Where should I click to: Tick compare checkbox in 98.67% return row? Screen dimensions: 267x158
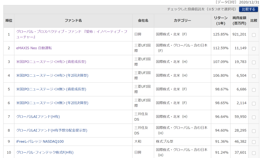(254, 90)
